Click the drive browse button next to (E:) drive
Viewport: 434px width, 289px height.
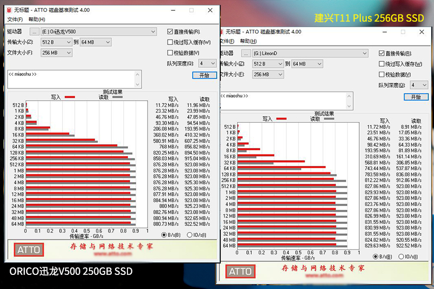click(x=34, y=32)
